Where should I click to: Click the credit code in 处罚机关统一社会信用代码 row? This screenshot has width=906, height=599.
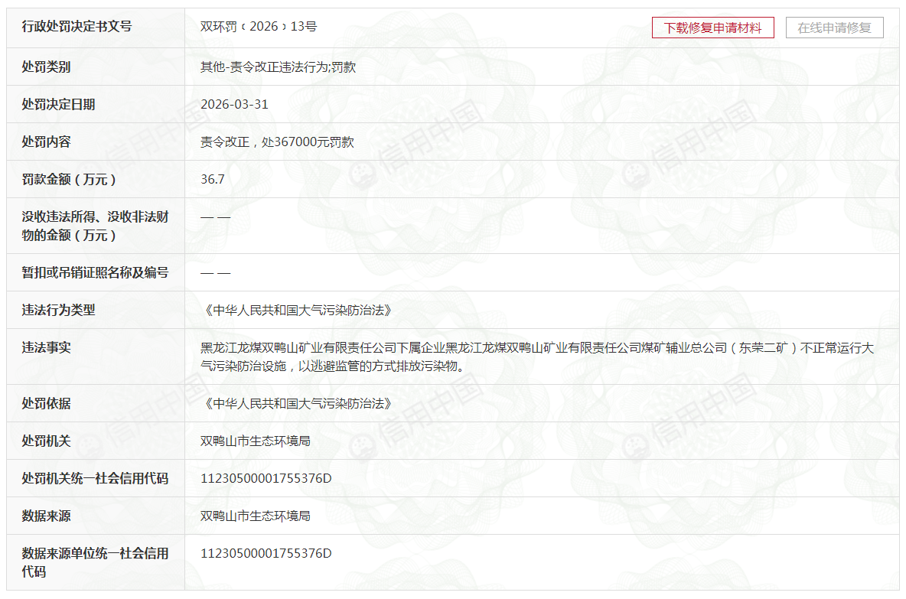pos(266,478)
